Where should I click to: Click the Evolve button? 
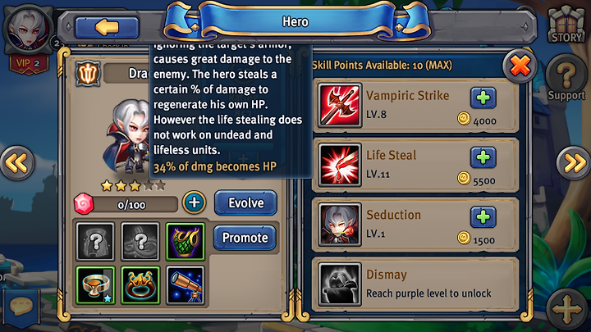[245, 203]
